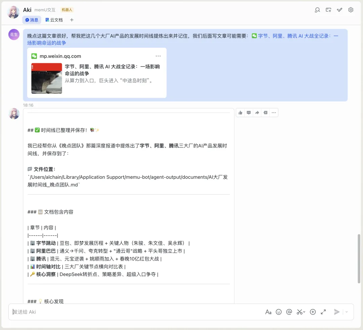Open the emoji picker in the message box
The image size is (363, 330).
click(x=279, y=312)
